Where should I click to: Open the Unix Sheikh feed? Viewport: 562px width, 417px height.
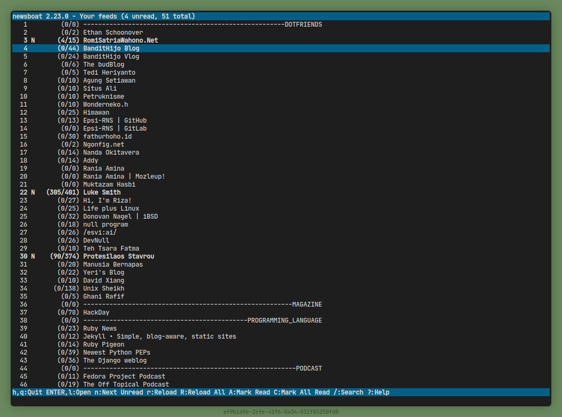point(103,288)
